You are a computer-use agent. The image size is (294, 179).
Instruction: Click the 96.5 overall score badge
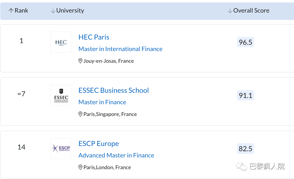click(x=245, y=42)
